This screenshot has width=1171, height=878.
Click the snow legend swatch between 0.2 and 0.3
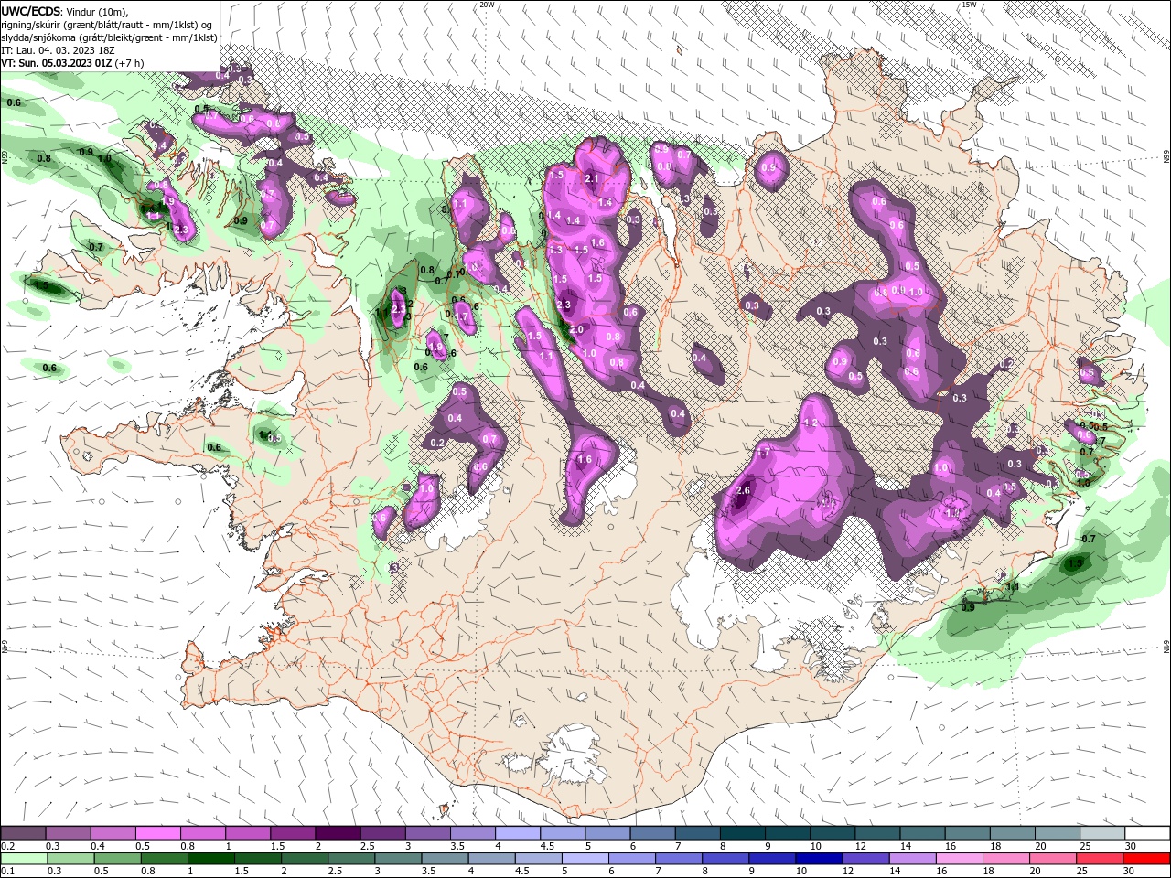[24, 832]
